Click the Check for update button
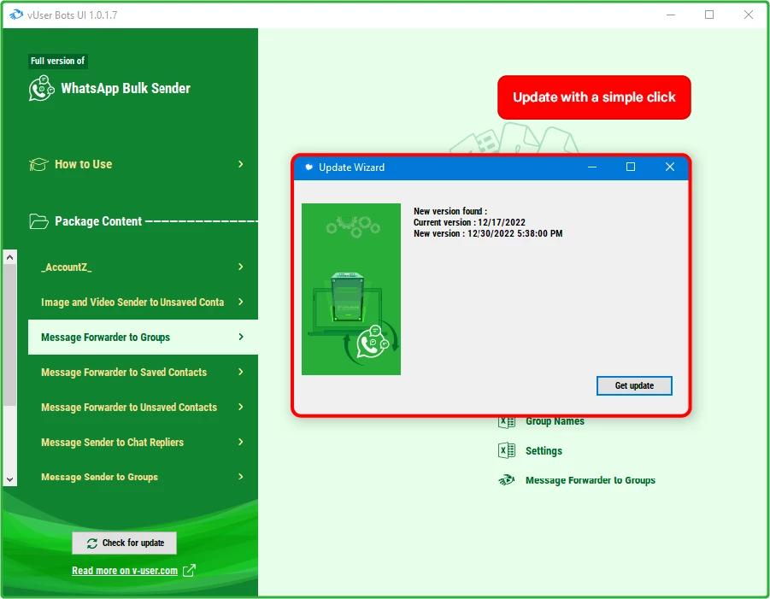The image size is (770, 599). click(x=124, y=543)
